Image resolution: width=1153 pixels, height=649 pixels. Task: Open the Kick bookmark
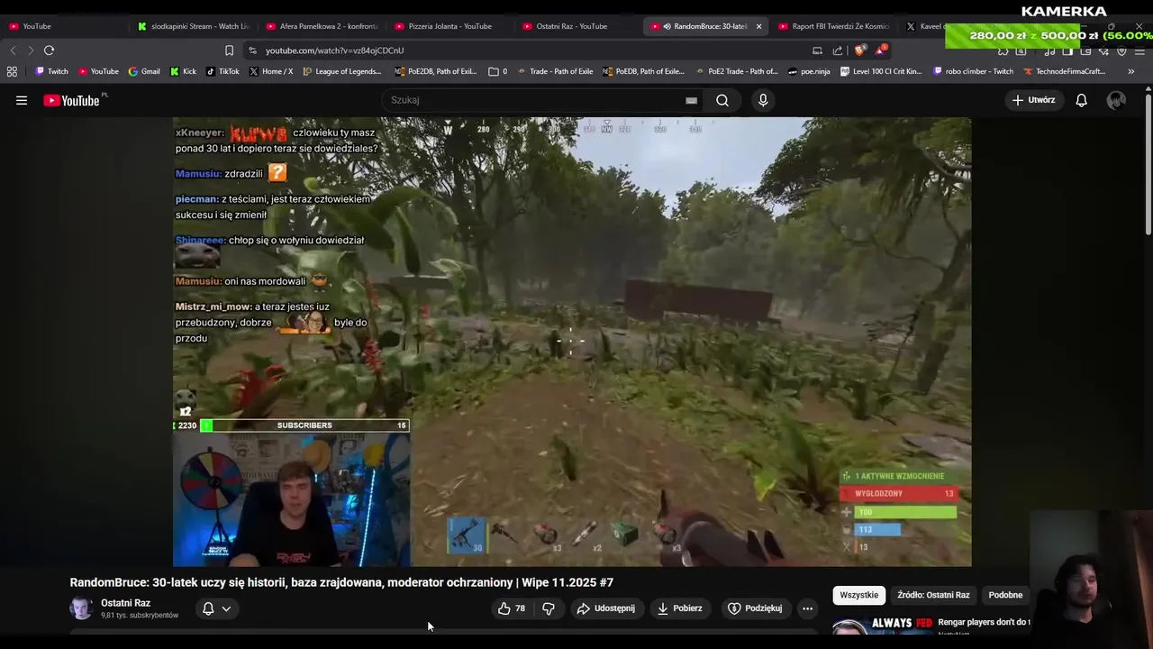click(183, 71)
